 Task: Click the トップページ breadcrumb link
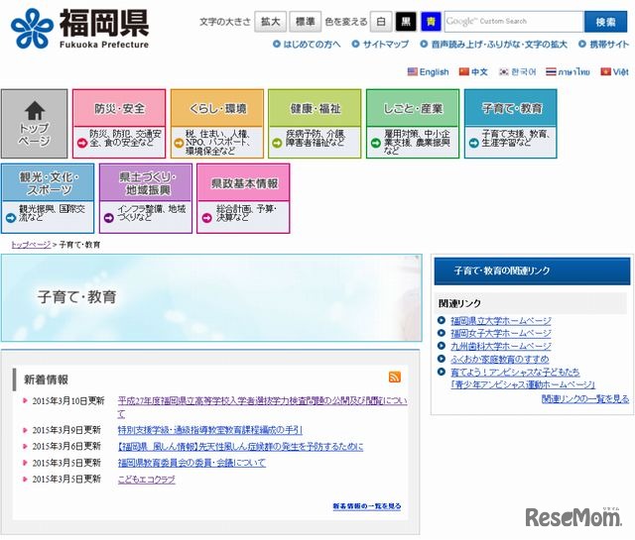pos(31,245)
